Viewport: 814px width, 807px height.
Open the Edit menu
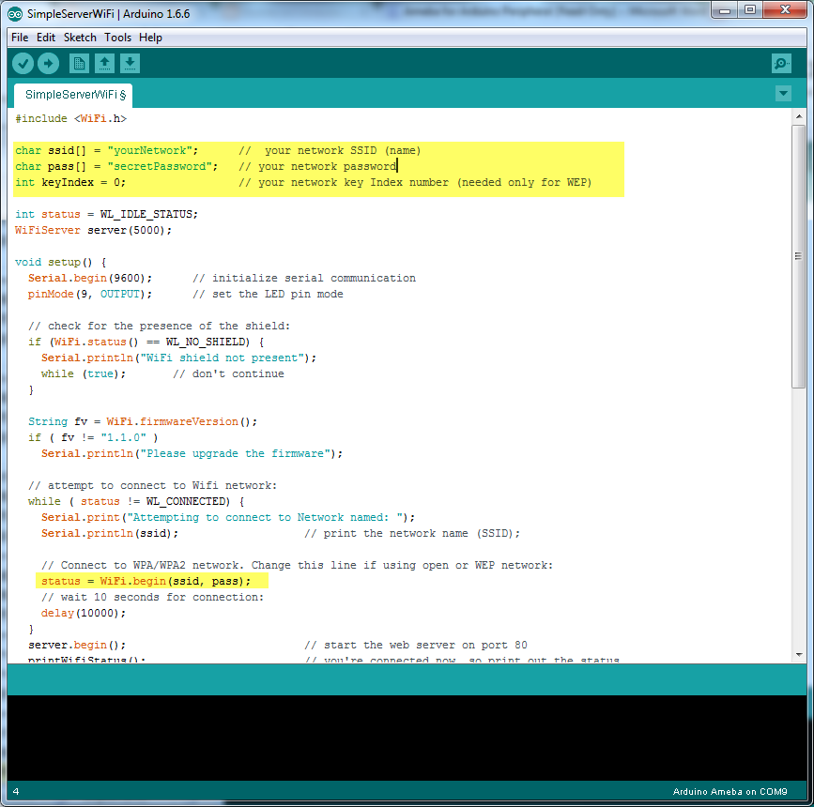point(46,38)
